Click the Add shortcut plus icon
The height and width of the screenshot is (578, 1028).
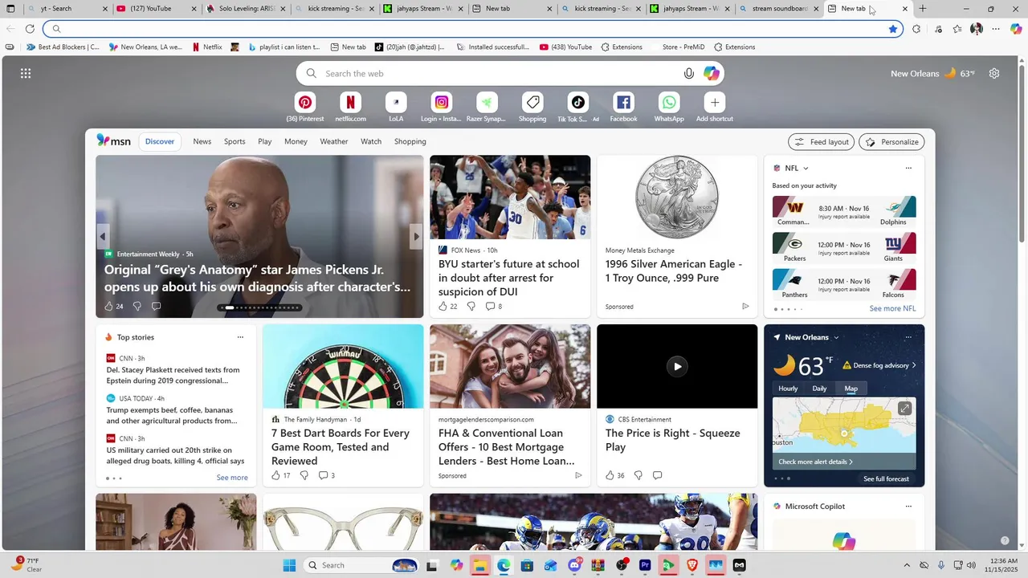coord(715,103)
